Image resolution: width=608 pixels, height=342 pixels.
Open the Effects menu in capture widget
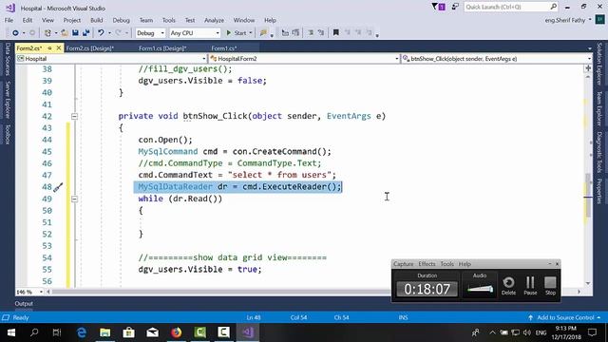(x=427, y=264)
